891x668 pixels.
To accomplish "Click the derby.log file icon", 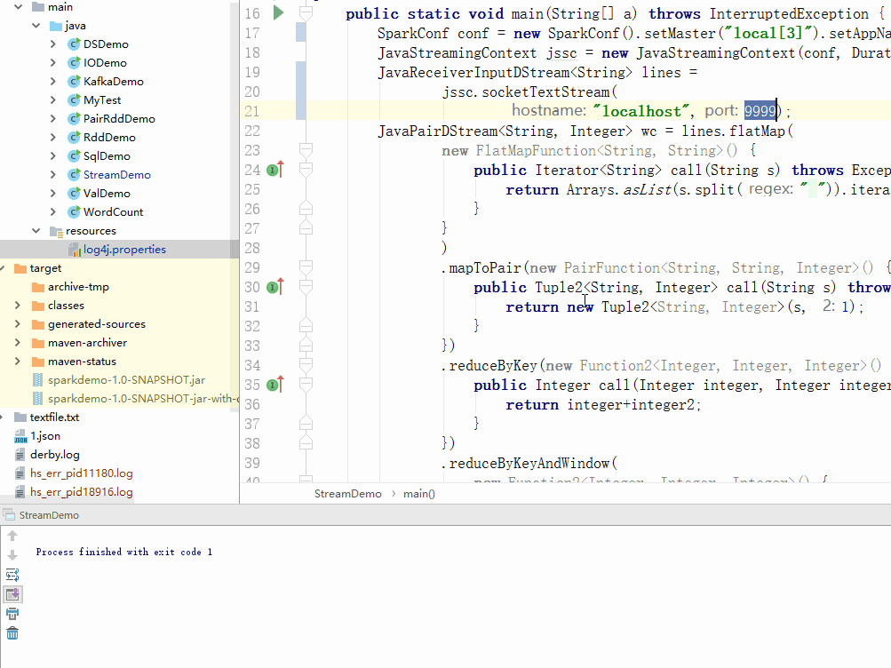I will (x=20, y=455).
